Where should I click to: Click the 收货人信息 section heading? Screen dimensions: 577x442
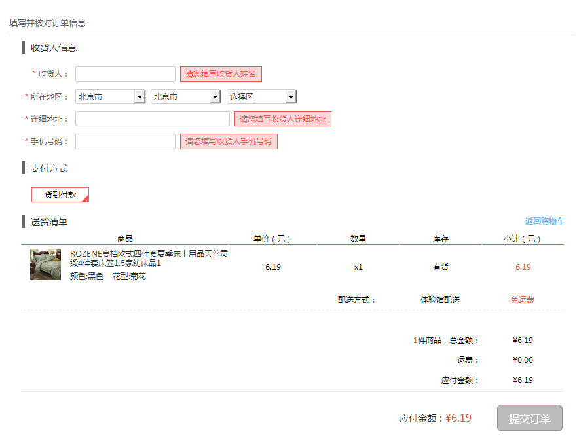point(54,48)
